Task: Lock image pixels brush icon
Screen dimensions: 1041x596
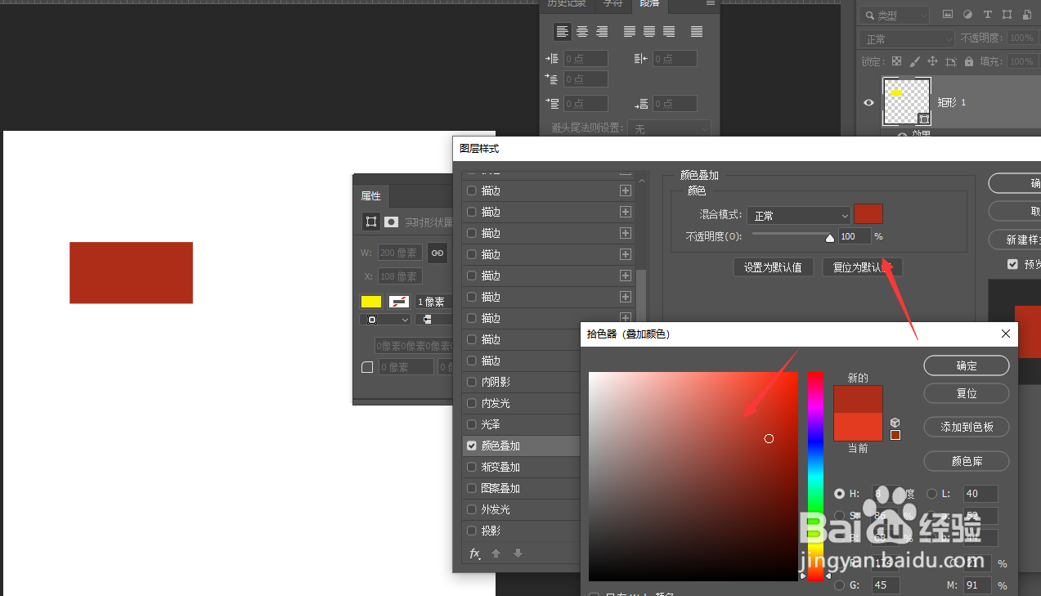Action: tap(914, 61)
